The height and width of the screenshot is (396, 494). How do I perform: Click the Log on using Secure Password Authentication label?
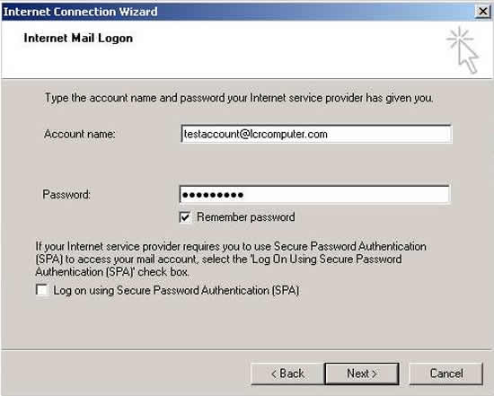(x=176, y=290)
